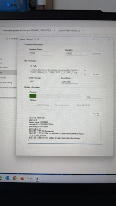Click the log line 'device name:US2000C'
This screenshot has width=116, height=206.
[38, 122]
